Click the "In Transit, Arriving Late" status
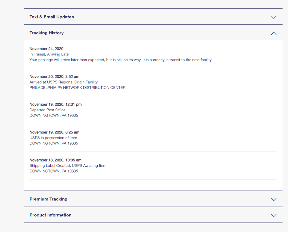Screen dimensions: 288x232 (x=49, y=54)
